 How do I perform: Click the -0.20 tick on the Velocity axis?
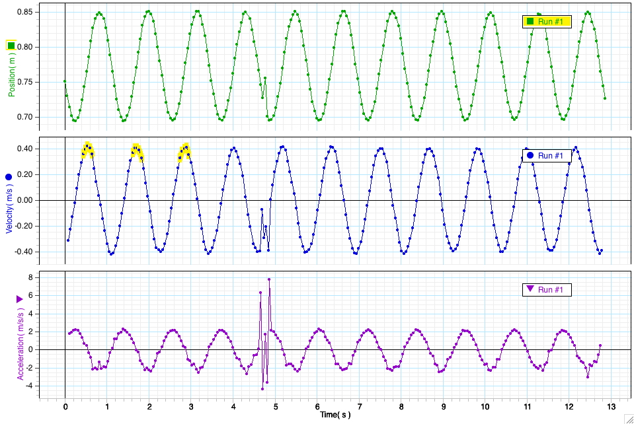[23, 226]
